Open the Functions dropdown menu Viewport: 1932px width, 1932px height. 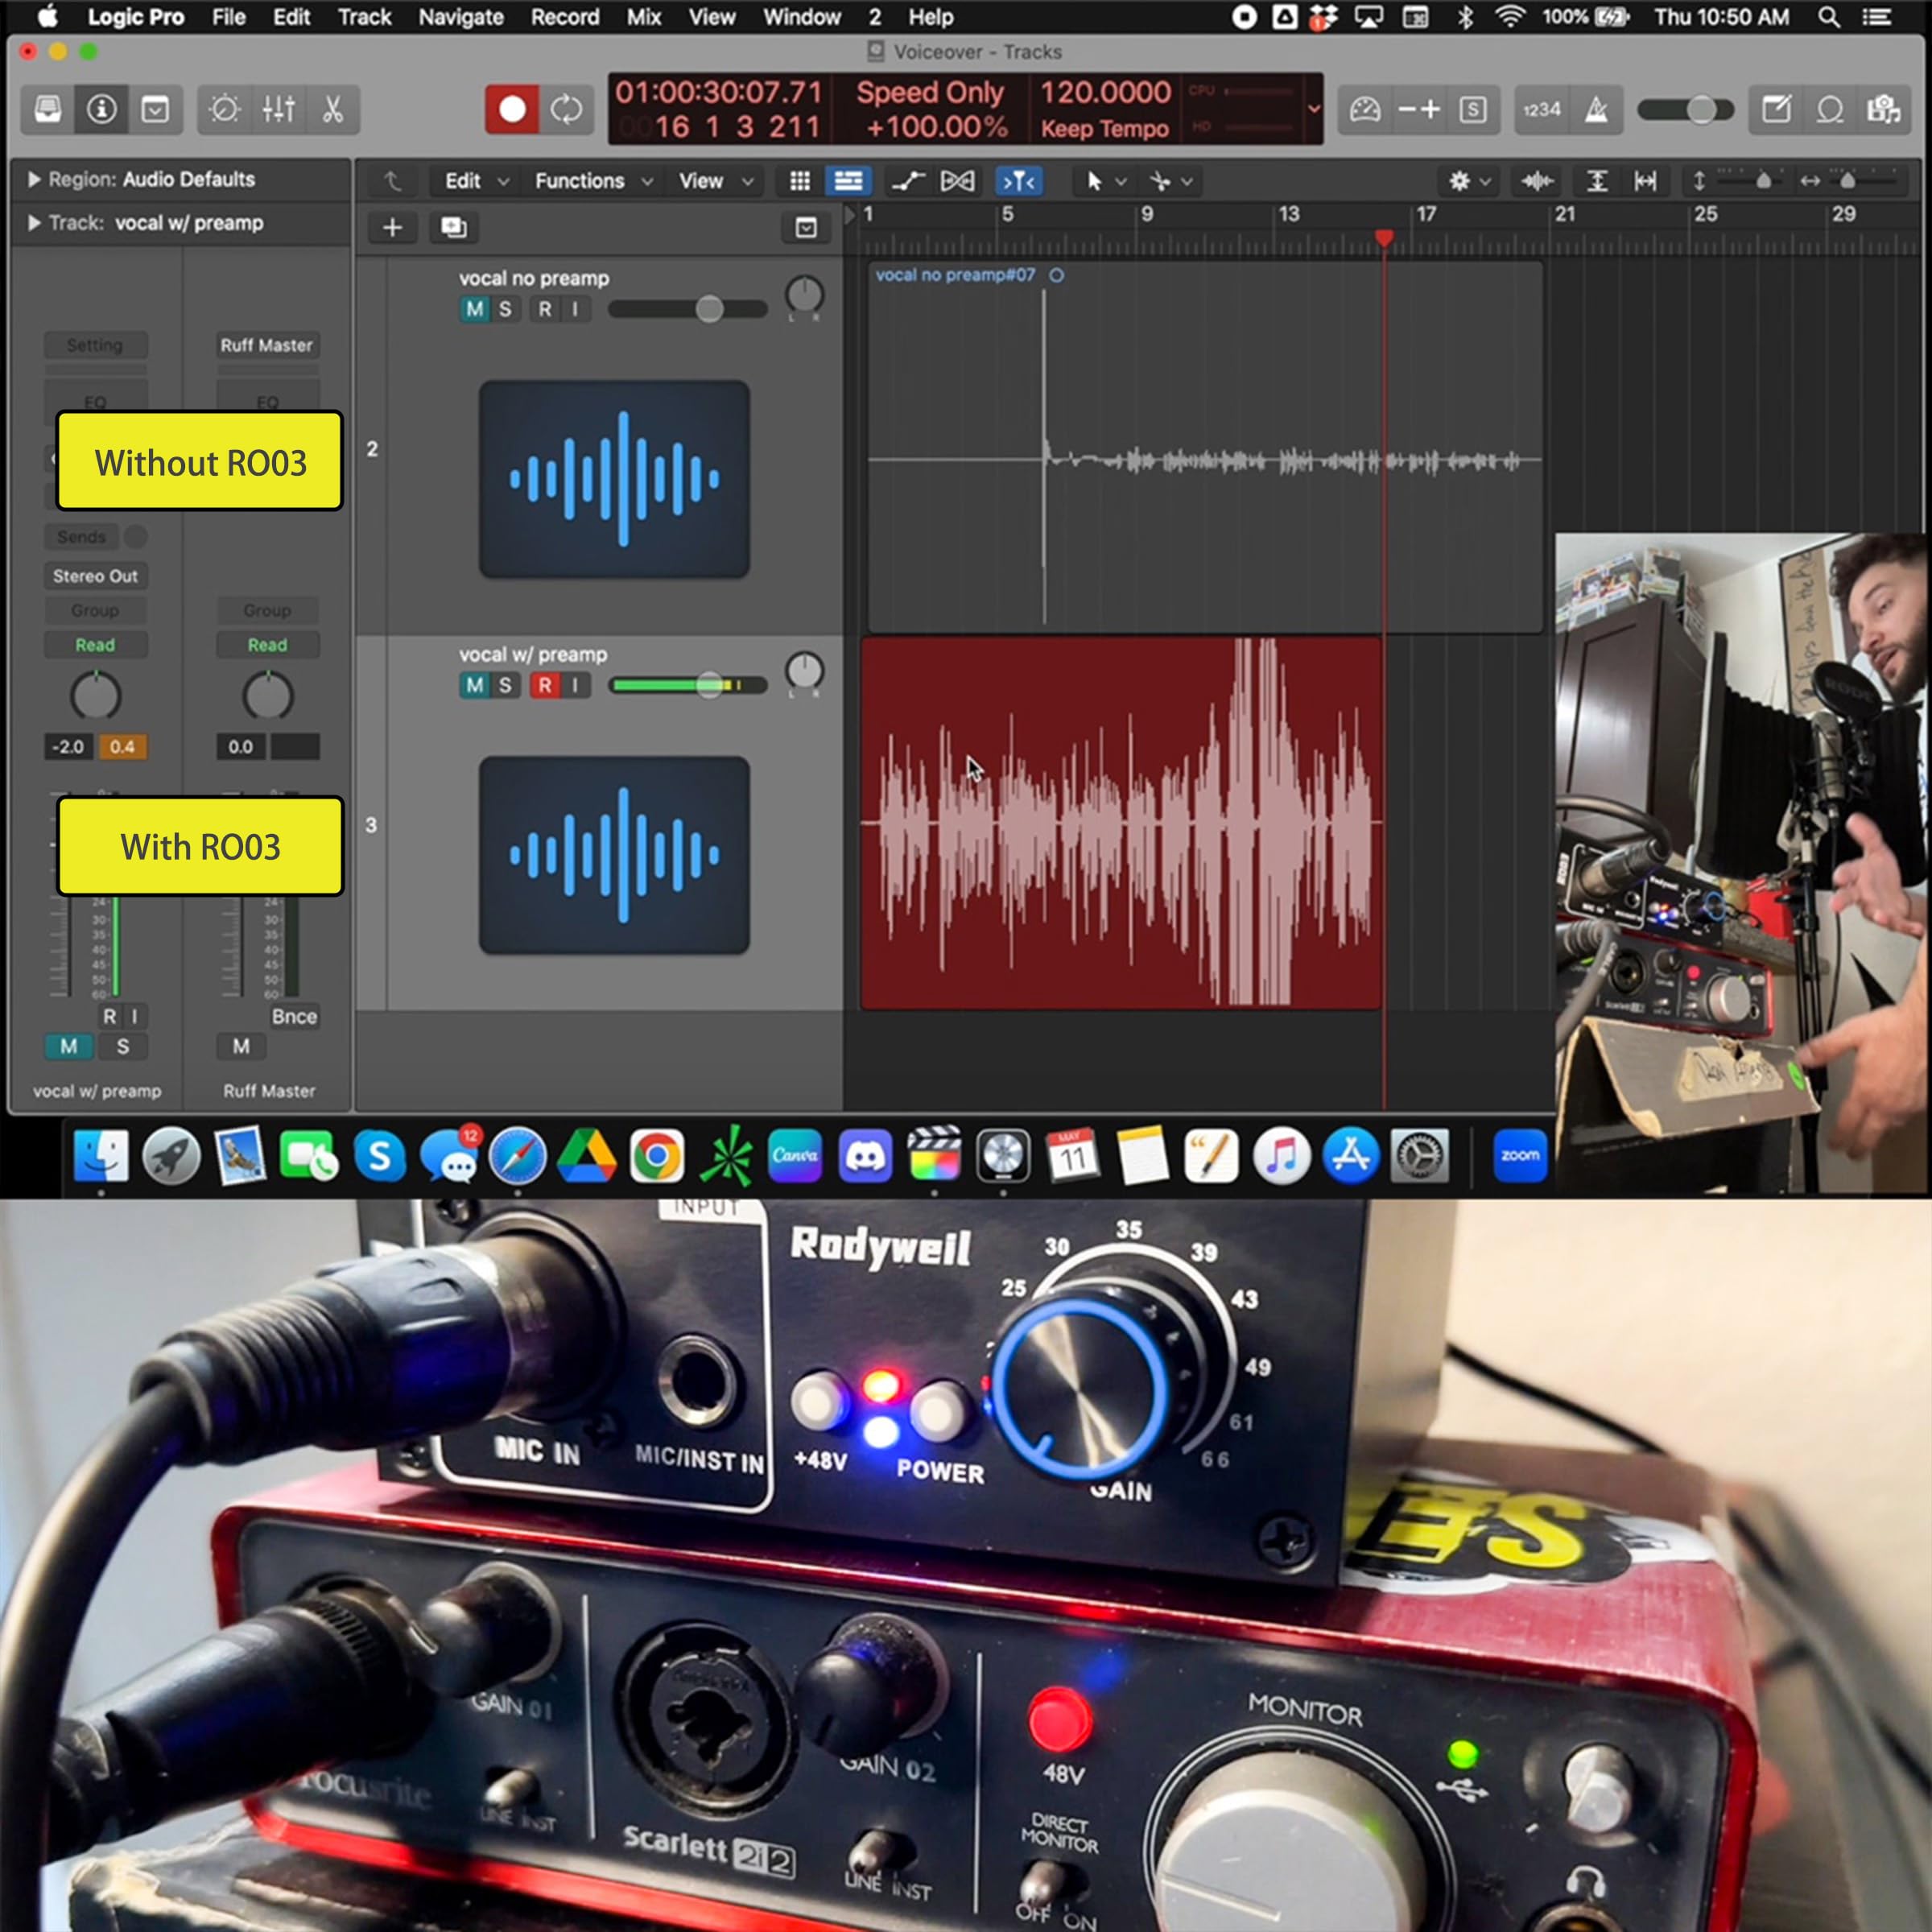pos(594,181)
